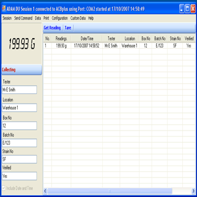
Task: Click the left scroll arrow of horizontal scrollbar
Action: (x=45, y=191)
